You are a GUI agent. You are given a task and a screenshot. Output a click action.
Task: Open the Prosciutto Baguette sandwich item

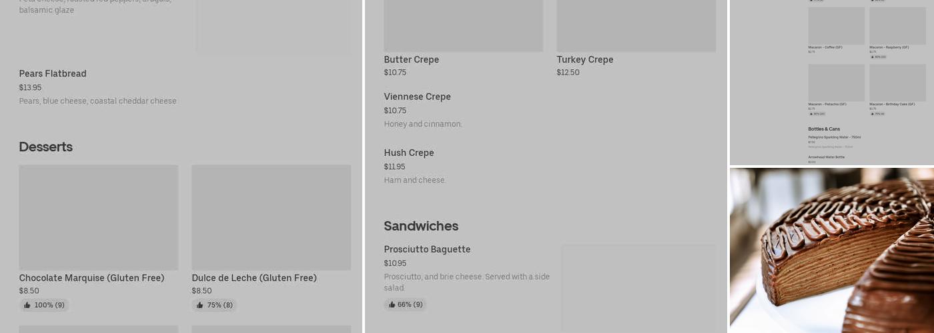click(427, 250)
